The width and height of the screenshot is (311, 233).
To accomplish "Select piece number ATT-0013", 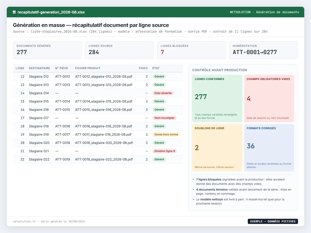I will point(62,85).
